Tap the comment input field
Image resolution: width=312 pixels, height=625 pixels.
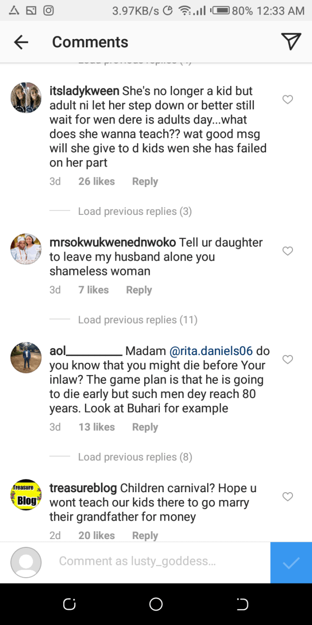coord(137,562)
